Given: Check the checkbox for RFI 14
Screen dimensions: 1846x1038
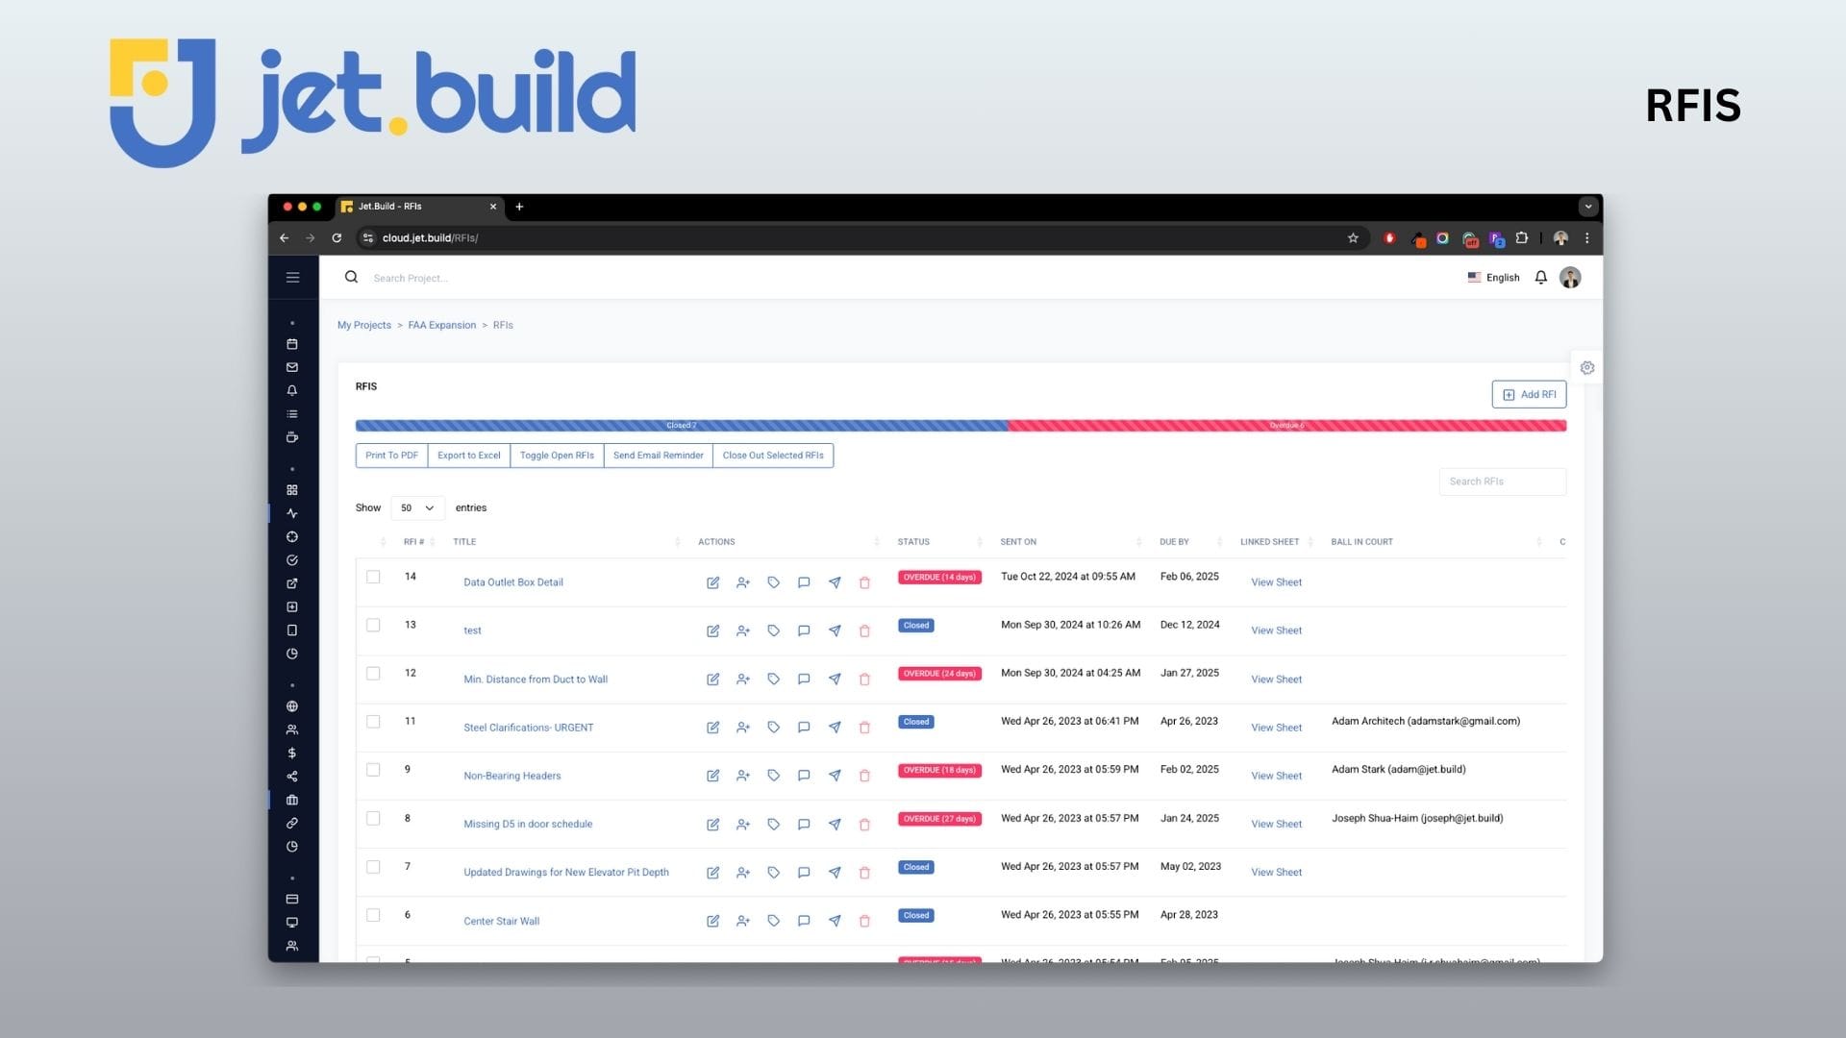Looking at the screenshot, I should coord(373,577).
